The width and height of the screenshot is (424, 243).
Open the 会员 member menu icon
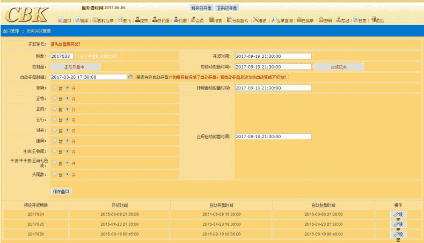(x=193, y=19)
